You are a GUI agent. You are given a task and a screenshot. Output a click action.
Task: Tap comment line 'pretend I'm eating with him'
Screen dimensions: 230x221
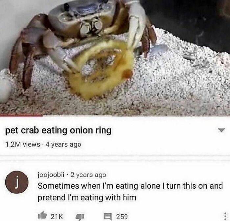coord(87,198)
